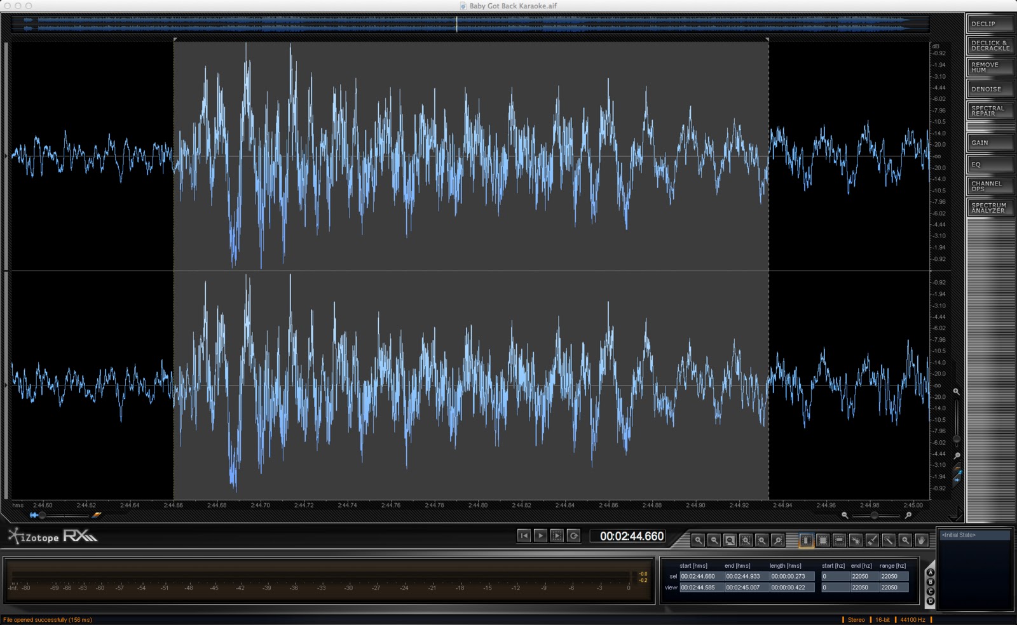Select the Grab hand tool
1017x625 pixels.
pos(921,541)
